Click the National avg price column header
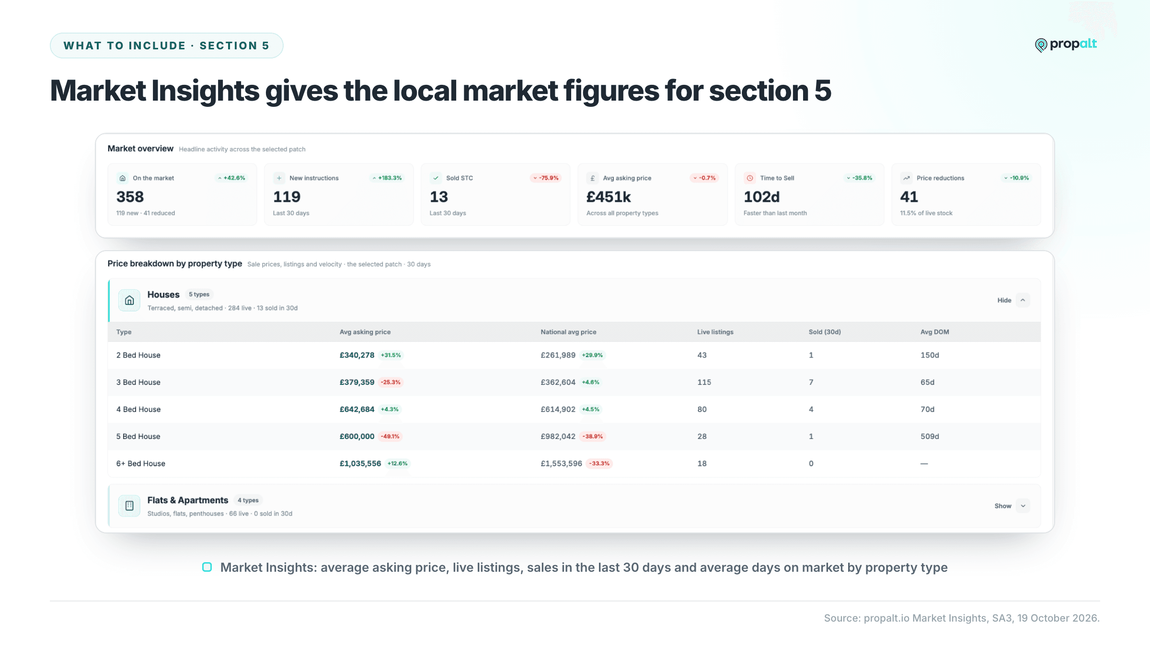Screen dimensions: 1150x647 coord(568,332)
